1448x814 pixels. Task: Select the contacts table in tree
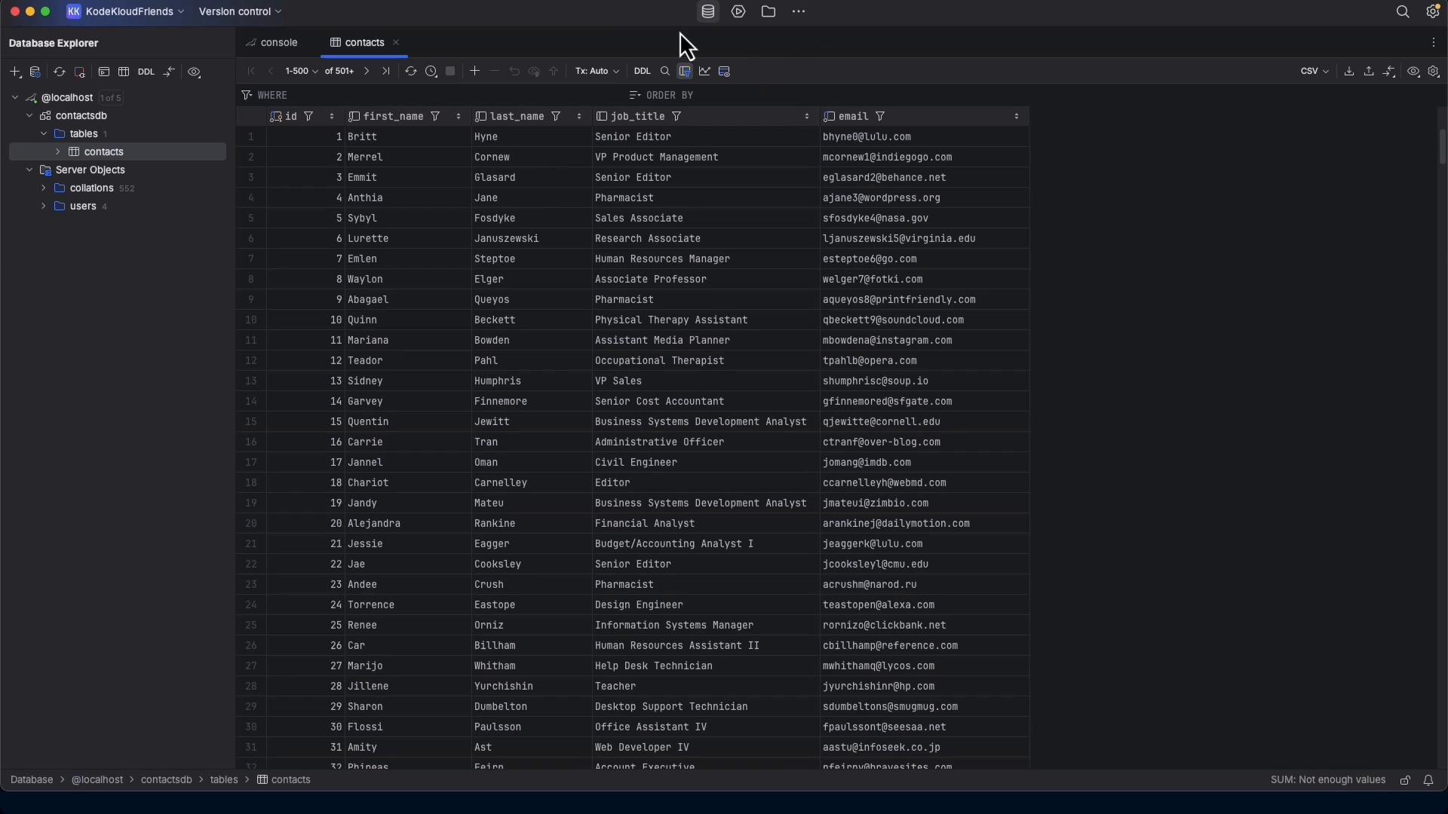tap(118, 152)
